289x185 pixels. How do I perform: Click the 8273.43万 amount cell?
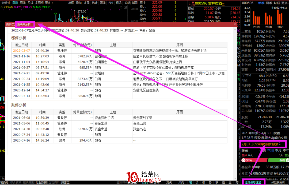(x=82, y=79)
